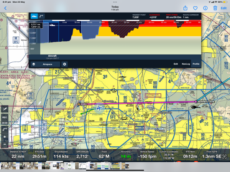Open photo info circle icon
This screenshot has width=230, height=172.
[x=205, y=8]
